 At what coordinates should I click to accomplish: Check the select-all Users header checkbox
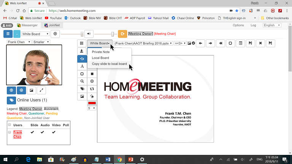(10, 125)
